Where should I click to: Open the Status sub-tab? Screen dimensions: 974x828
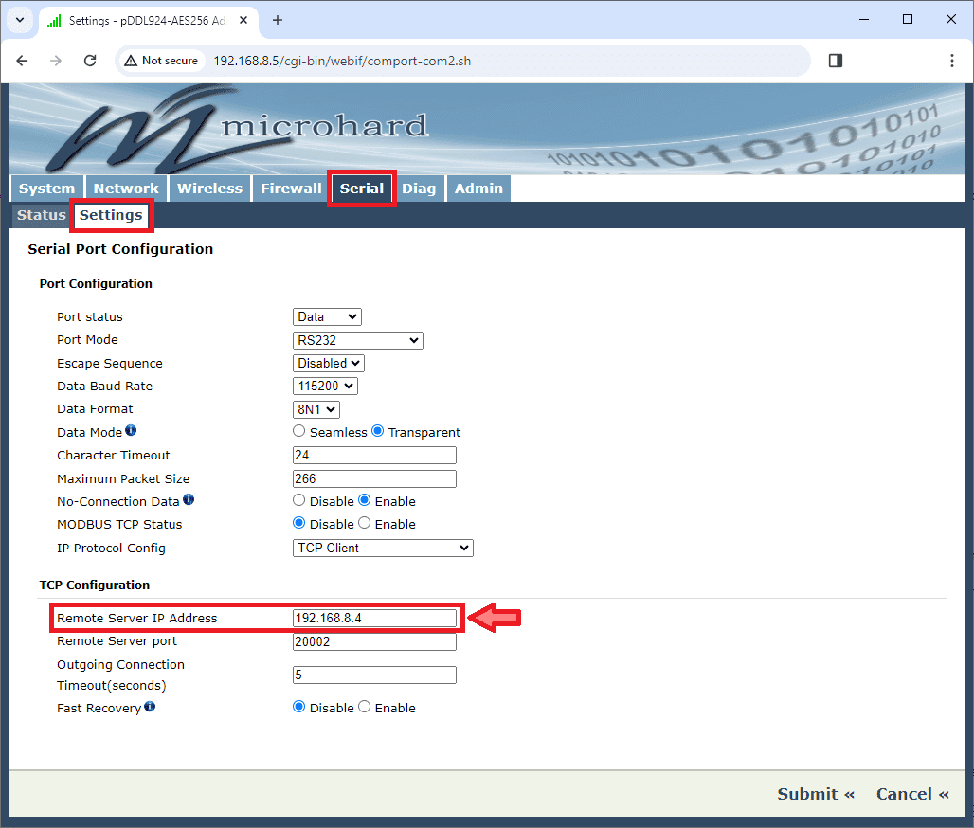42,215
